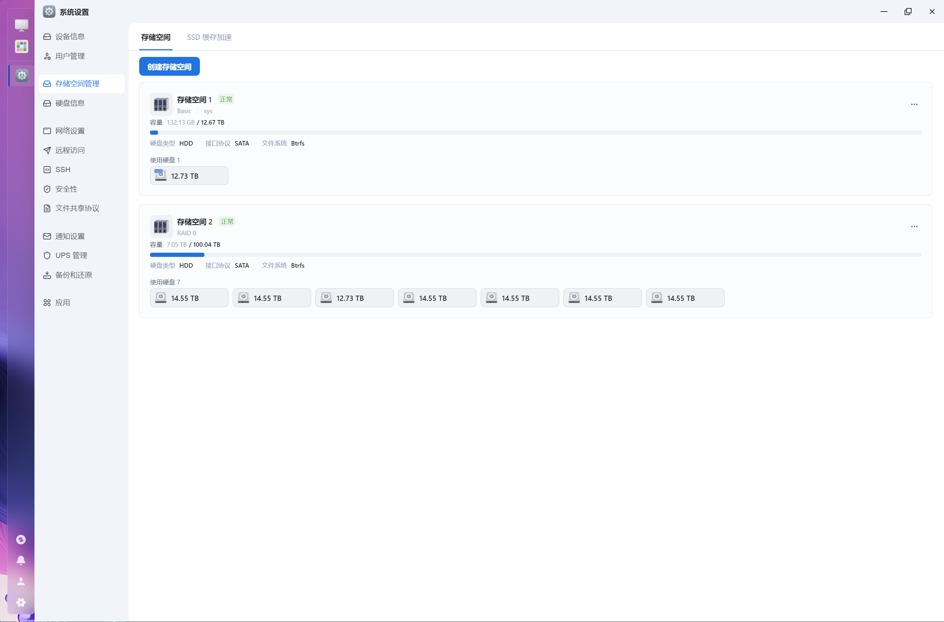This screenshot has width=944, height=622.
Task: Expand more options for 存储空间 2
Action: (914, 226)
